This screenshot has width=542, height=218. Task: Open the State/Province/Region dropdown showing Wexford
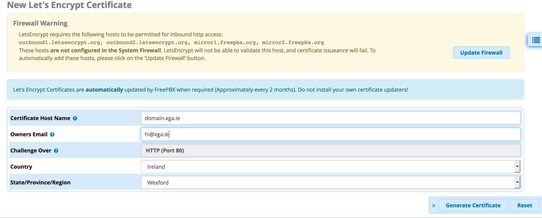click(x=330, y=183)
